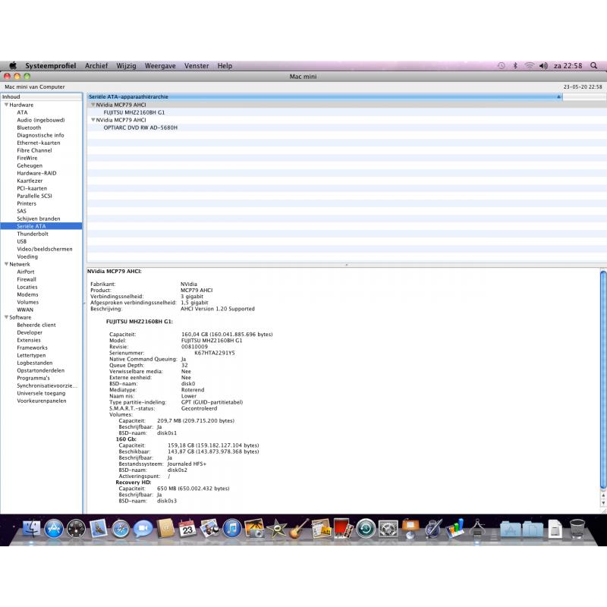This screenshot has width=607, height=607.
Task: Launch Safari compass icon in Dock
Action: pos(121,529)
